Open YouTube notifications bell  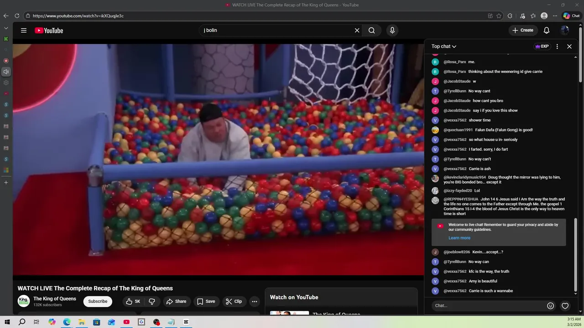[546, 31]
